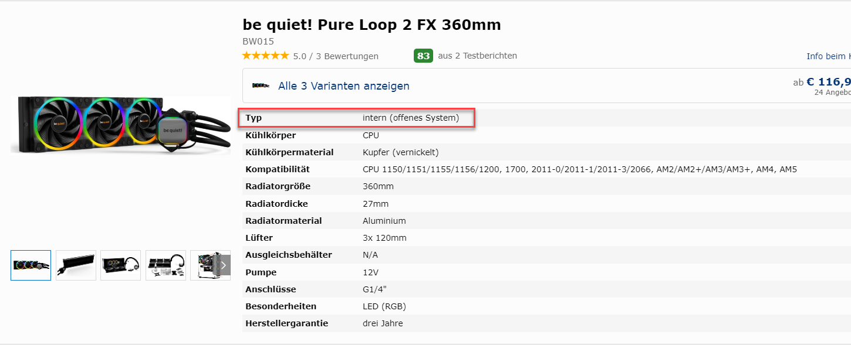This screenshot has width=851, height=345.
Task: Select the second thumbnail showing the radiator
Action: pyautogui.click(x=76, y=265)
